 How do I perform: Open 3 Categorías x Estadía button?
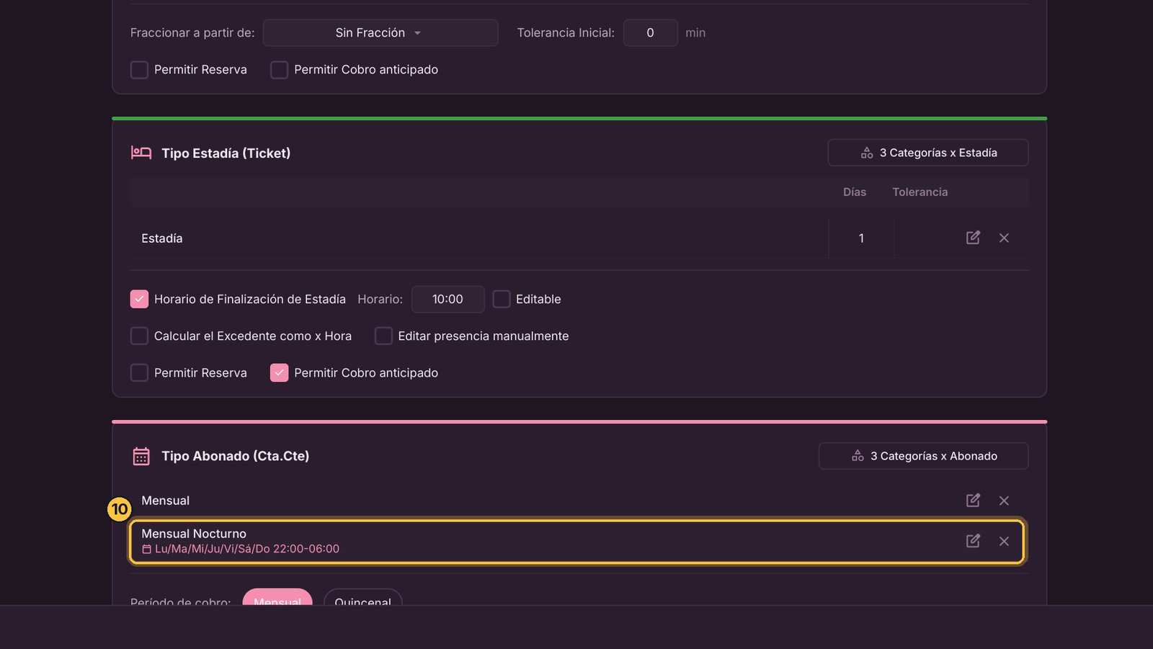coord(928,153)
